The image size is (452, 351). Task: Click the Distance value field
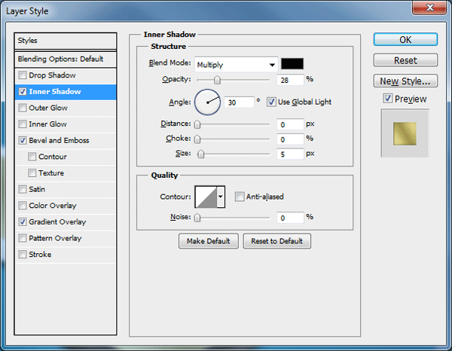[290, 124]
